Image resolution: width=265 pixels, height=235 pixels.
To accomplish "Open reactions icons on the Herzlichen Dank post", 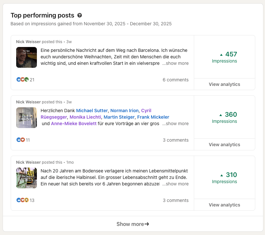I will pyautogui.click(x=21, y=140).
